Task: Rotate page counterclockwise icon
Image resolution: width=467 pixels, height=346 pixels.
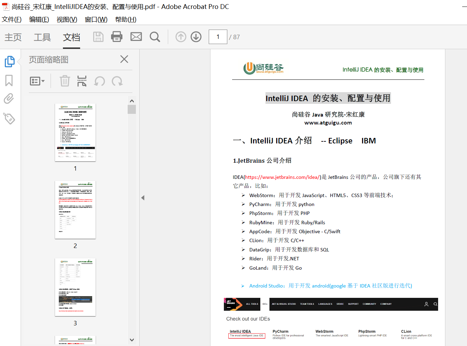Action: [100, 82]
